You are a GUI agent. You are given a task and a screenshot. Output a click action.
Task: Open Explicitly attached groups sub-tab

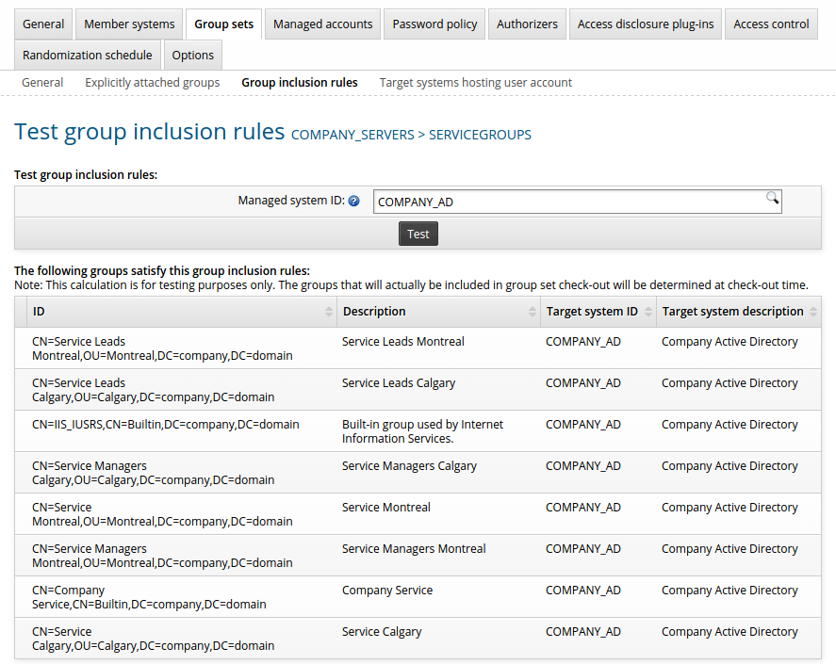[153, 83]
